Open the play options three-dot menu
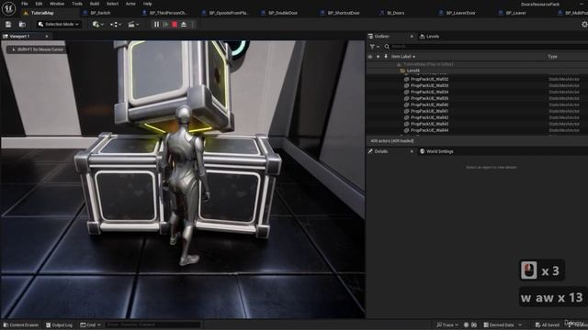This screenshot has width=588, height=330. point(193,25)
